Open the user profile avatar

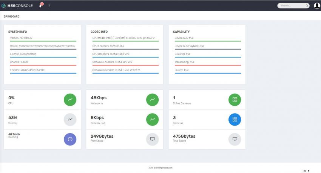316,6
